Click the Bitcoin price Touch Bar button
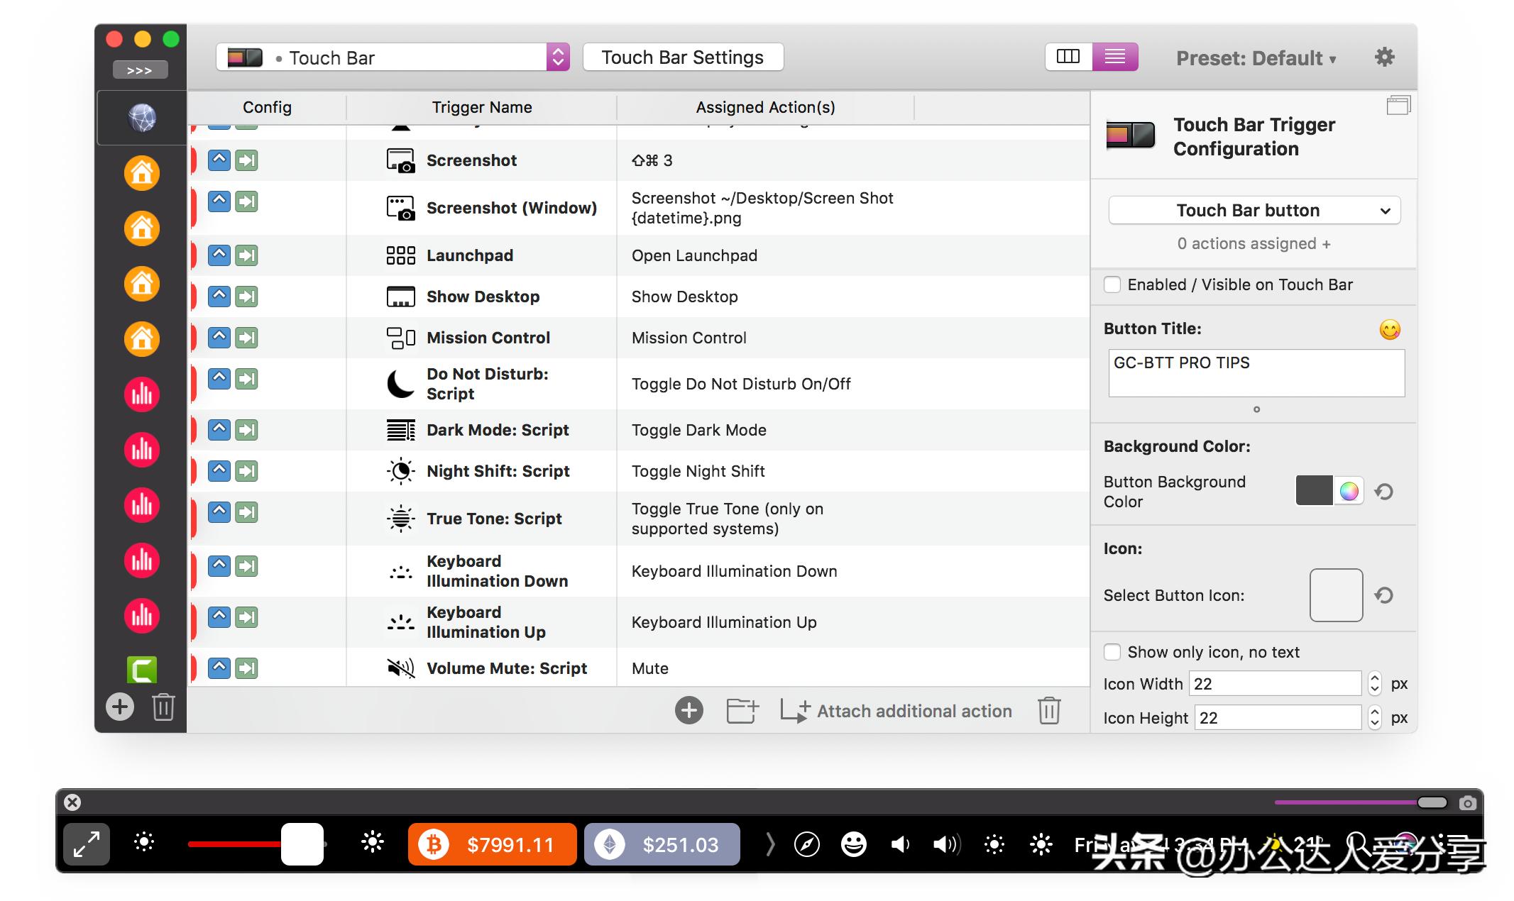The image size is (1514, 901). tap(492, 844)
